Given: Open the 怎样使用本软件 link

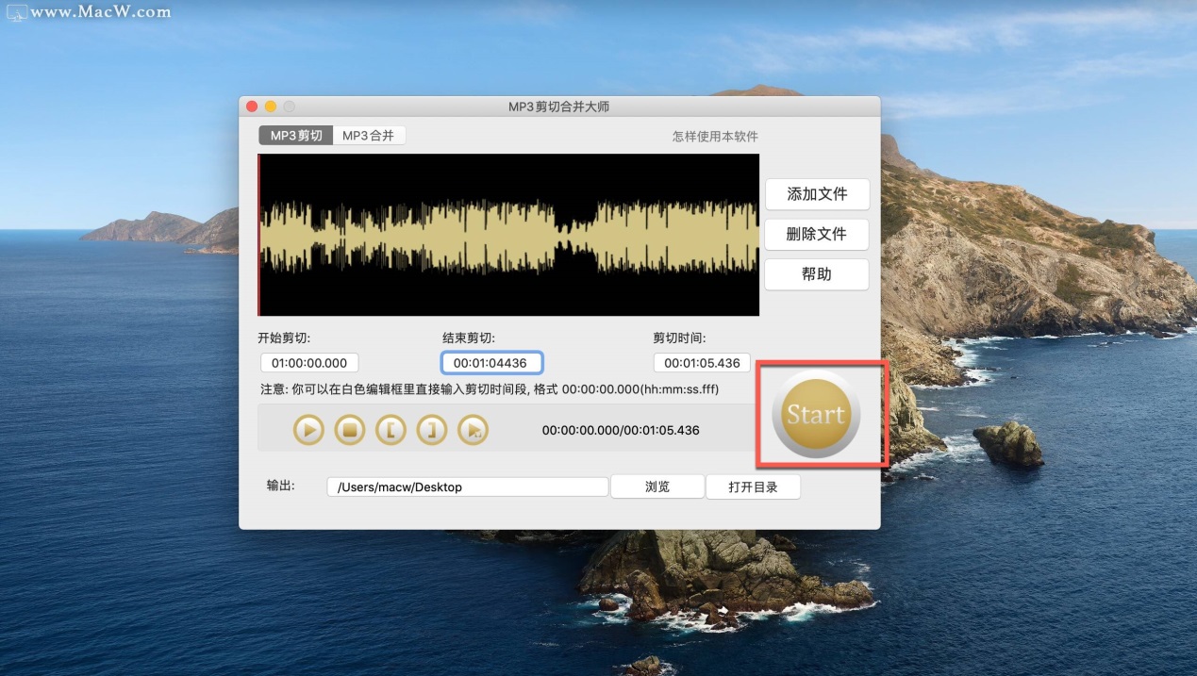Looking at the screenshot, I should pyautogui.click(x=715, y=137).
